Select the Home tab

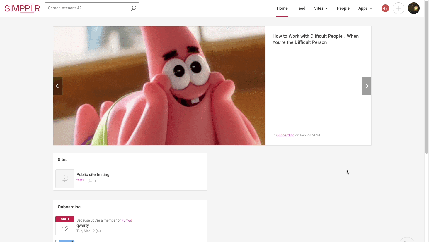click(x=282, y=8)
